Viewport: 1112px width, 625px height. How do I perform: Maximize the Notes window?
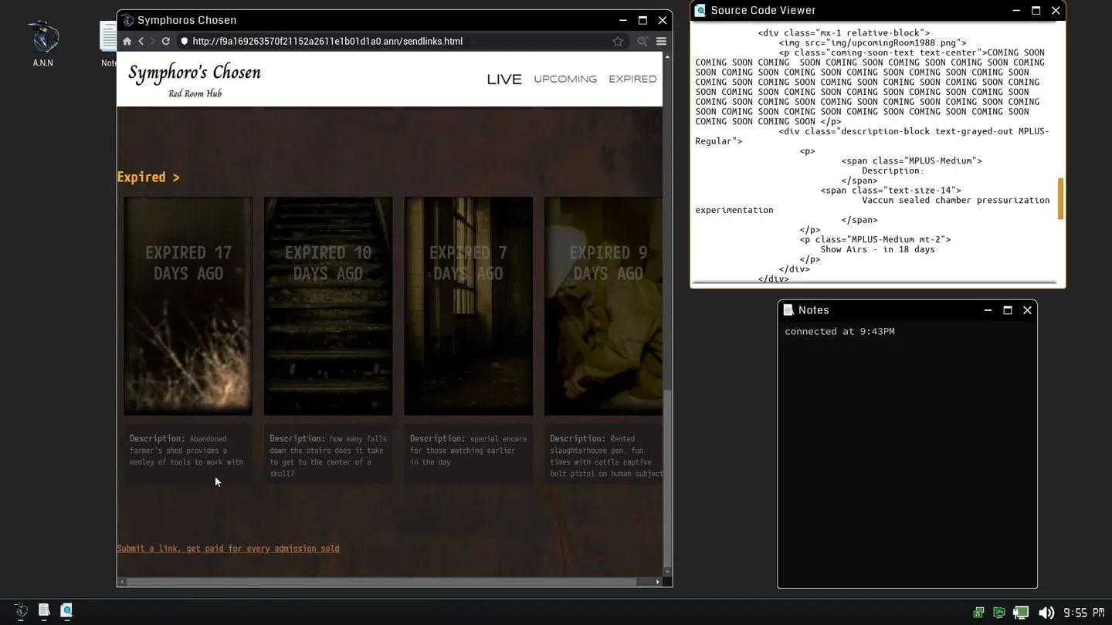pos(1008,310)
